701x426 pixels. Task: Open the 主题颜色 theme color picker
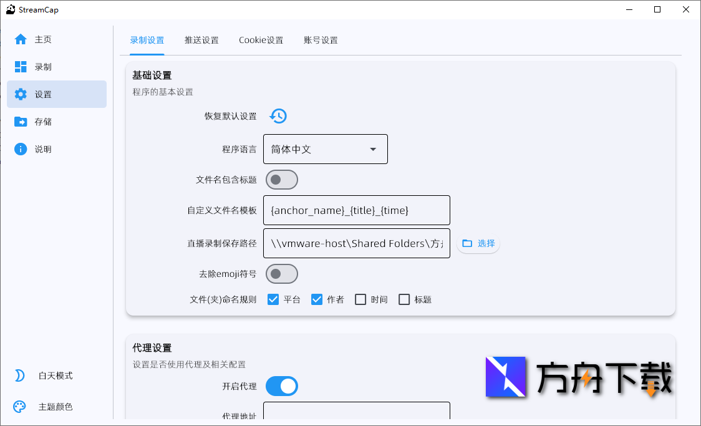tap(19, 406)
